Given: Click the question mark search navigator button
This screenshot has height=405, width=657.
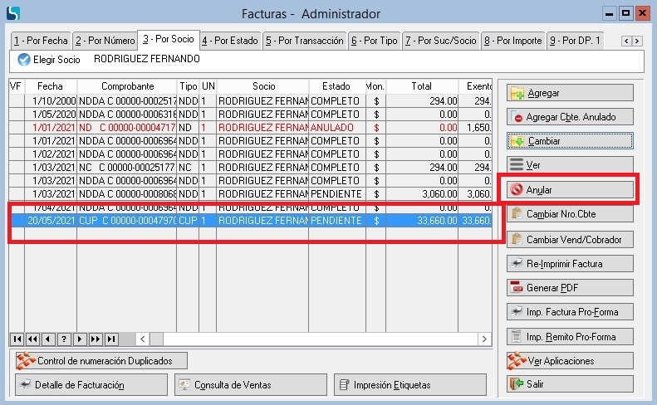Looking at the screenshot, I should tap(64, 339).
